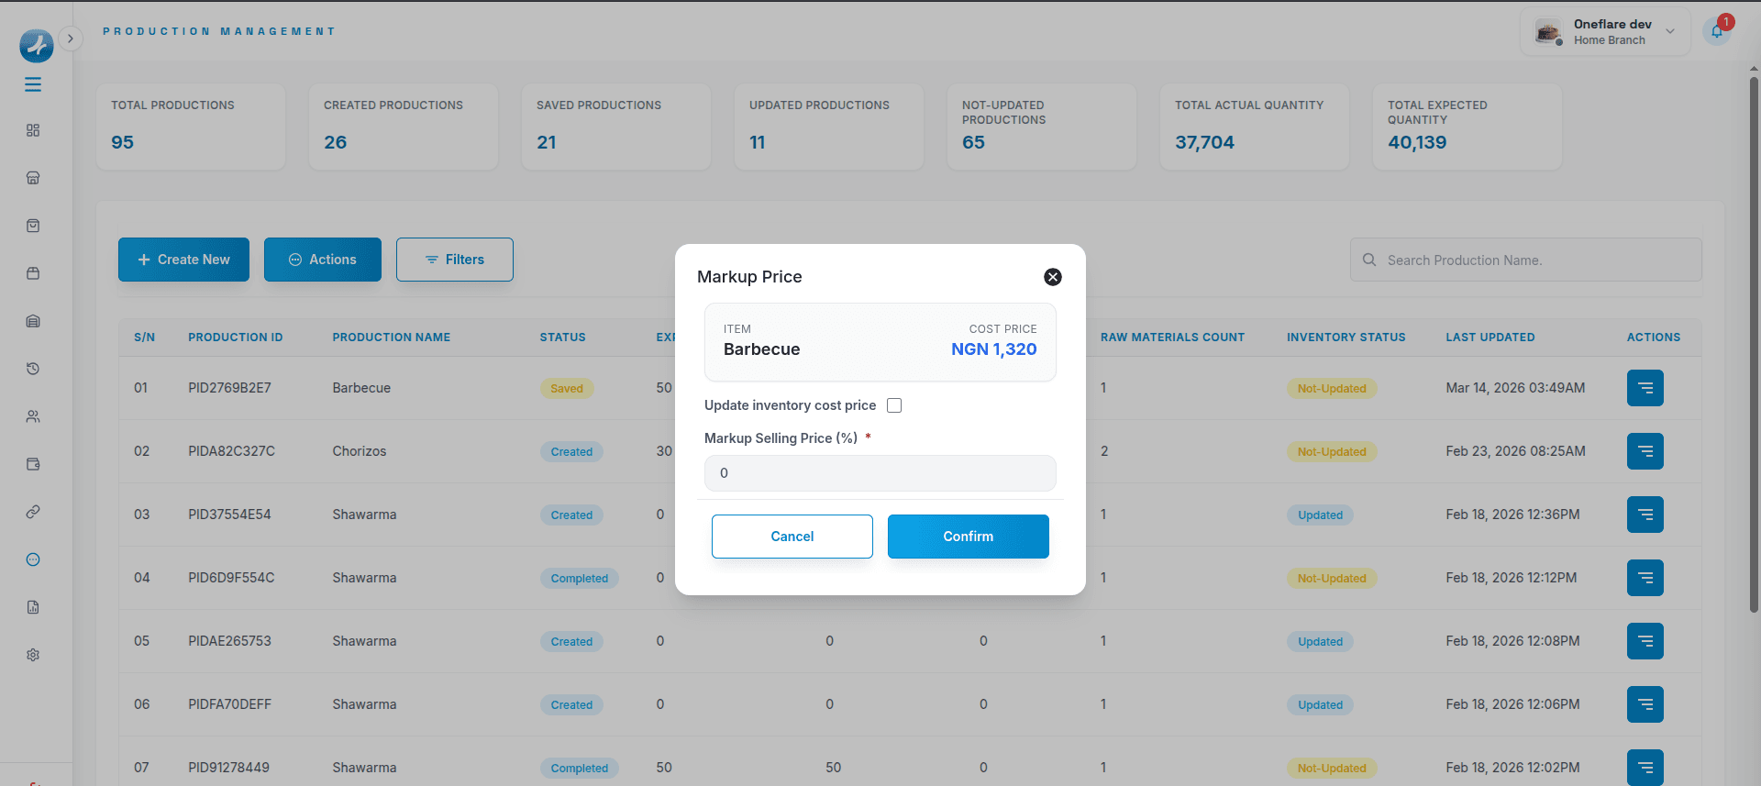This screenshot has width=1761, height=786.
Task: Select the link icon in the sidebar
Action: [x=33, y=512]
